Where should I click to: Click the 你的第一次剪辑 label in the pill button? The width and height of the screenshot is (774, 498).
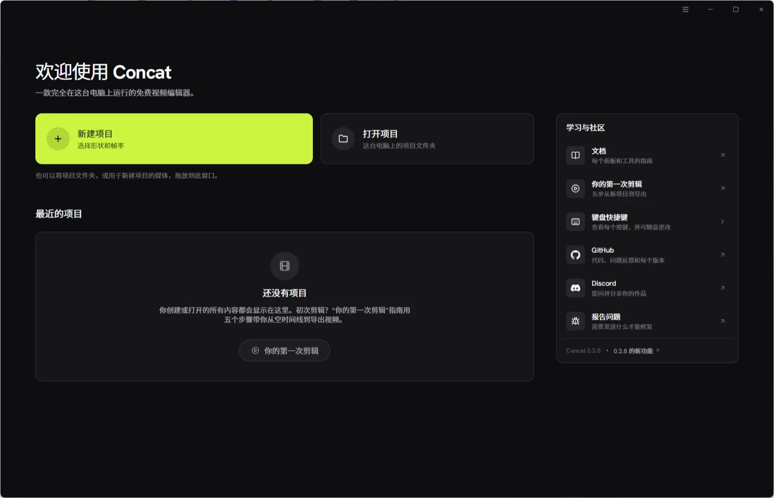click(291, 351)
